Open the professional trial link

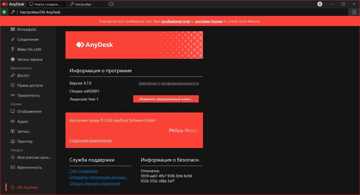pyautogui.click(x=176, y=21)
